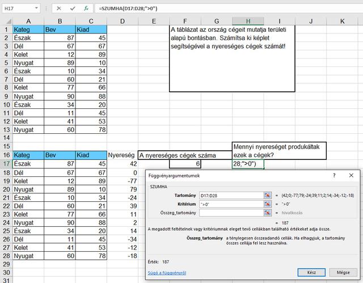This screenshot has width=363, height=283.
Task: Select column C header
Action: (91, 22)
